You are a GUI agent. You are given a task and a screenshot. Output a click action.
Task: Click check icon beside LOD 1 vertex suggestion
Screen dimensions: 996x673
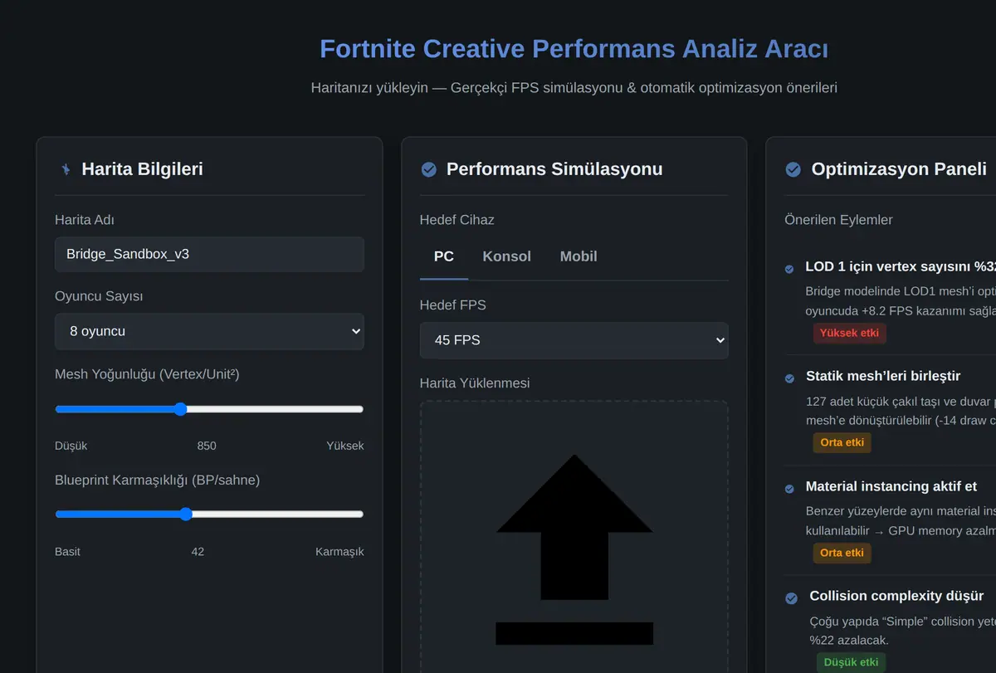tap(789, 268)
